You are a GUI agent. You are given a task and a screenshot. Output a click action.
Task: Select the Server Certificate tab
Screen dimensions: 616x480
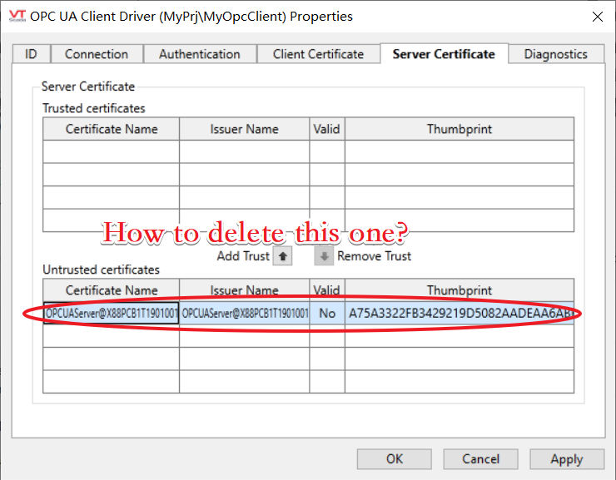coord(444,54)
